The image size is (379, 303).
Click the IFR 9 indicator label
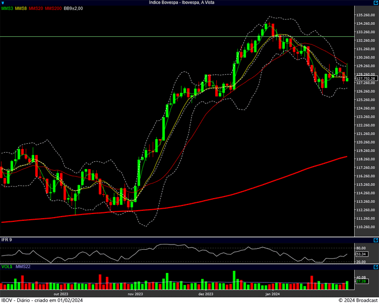7,240
